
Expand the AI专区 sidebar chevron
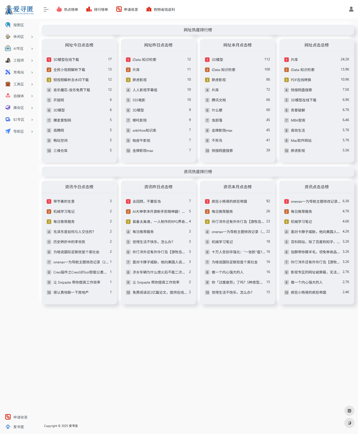(32, 49)
